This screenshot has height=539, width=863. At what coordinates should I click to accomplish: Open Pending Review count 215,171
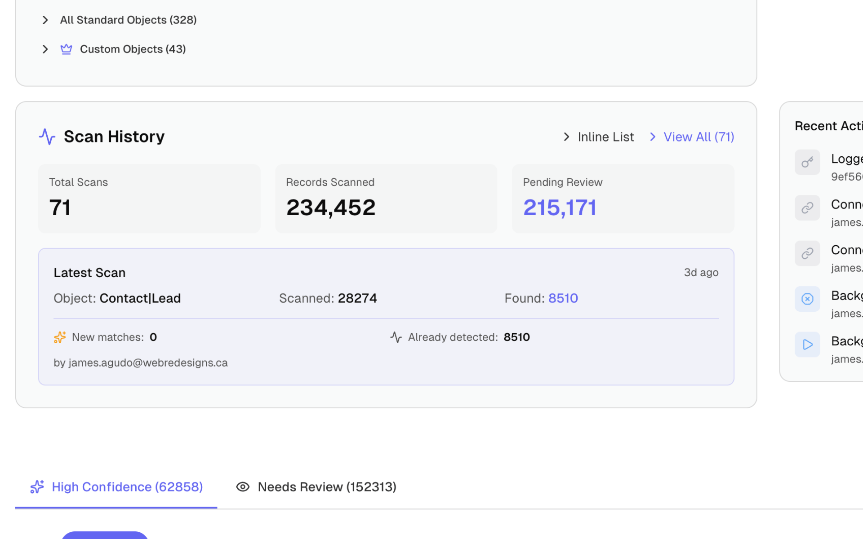[560, 208]
